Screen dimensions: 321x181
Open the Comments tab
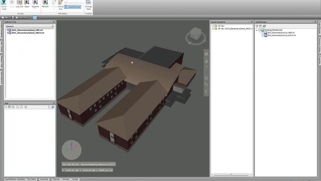pos(44,179)
